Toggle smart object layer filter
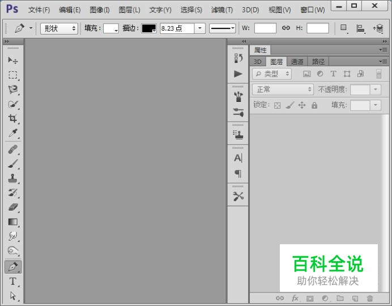The height and width of the screenshot is (306, 392). click(x=360, y=74)
